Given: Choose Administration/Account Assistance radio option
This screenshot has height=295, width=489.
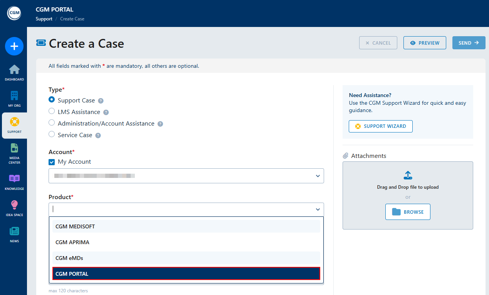Looking at the screenshot, I should [52, 122].
